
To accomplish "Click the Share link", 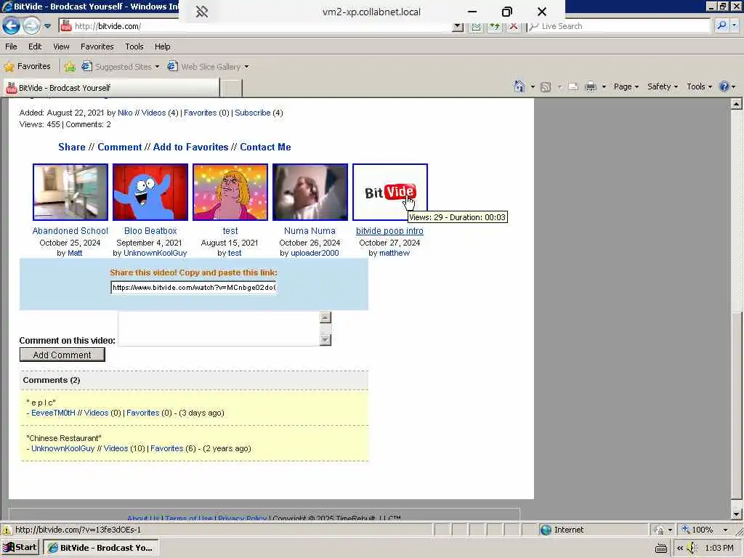I will [x=72, y=147].
